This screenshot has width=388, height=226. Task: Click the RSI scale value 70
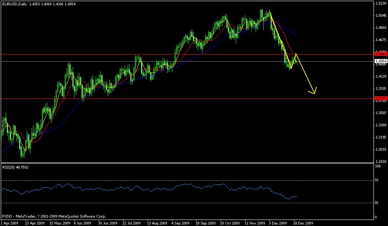click(377, 180)
